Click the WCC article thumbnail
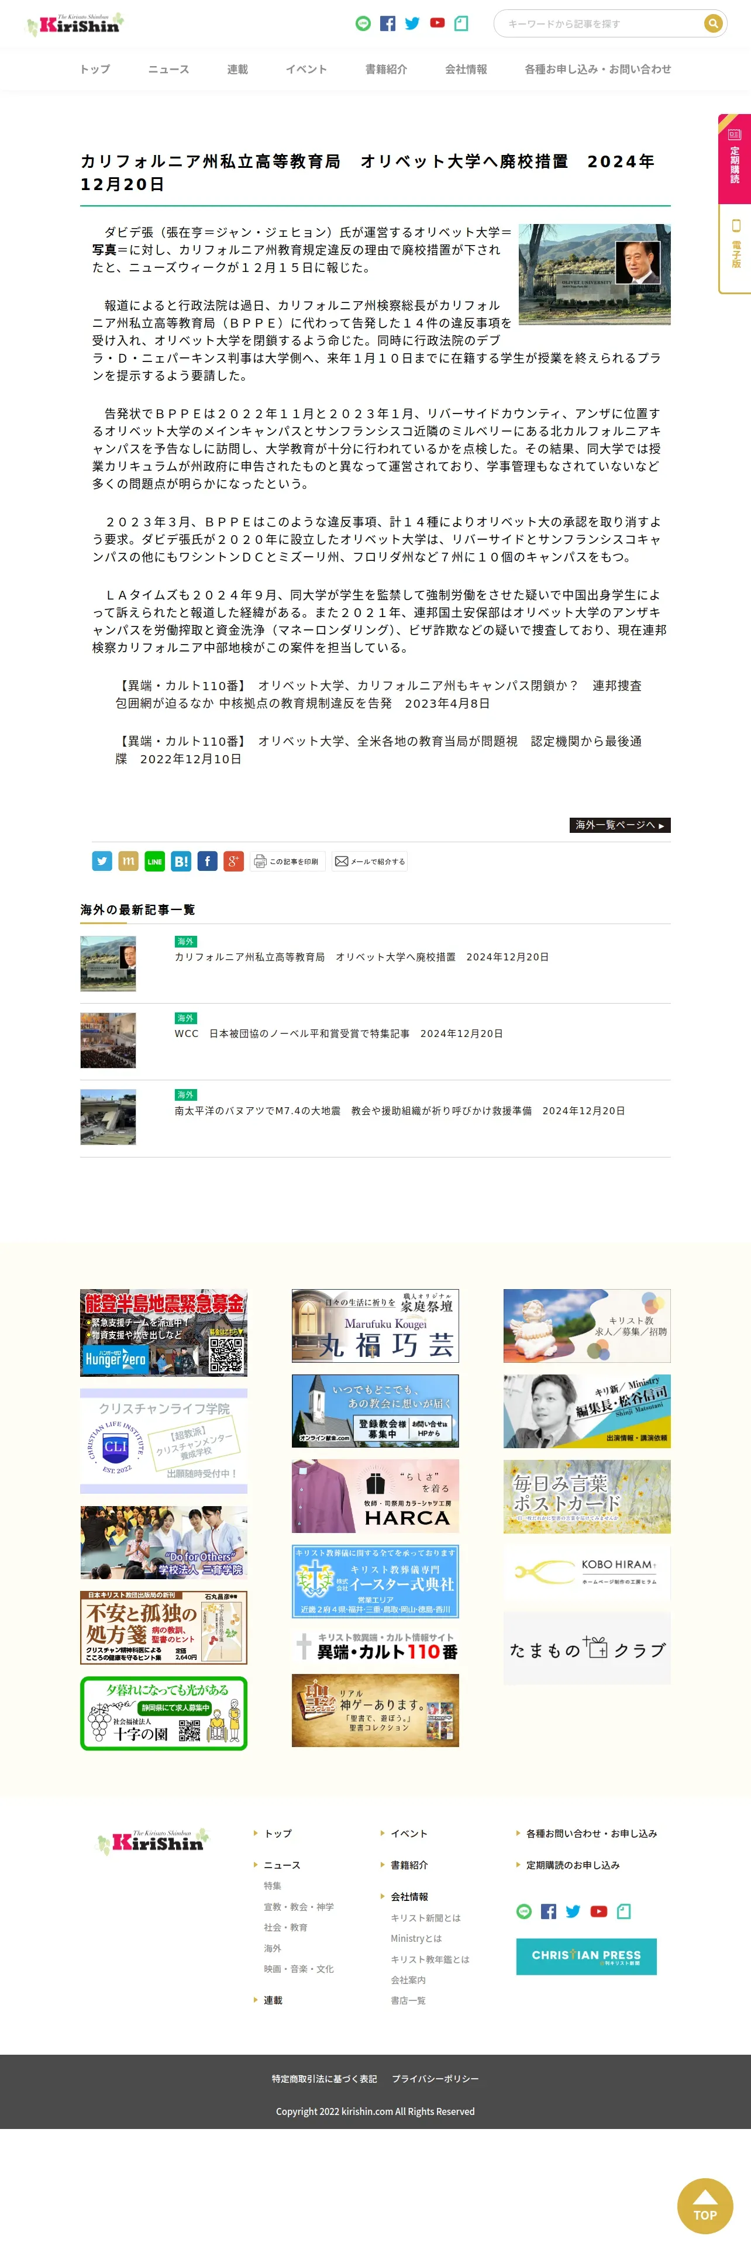751x2253 pixels. click(x=108, y=1040)
